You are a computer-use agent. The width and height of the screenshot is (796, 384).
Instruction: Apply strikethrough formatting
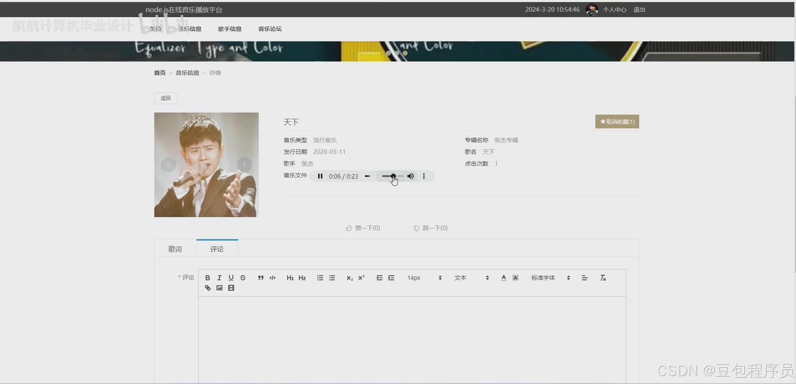(x=243, y=278)
